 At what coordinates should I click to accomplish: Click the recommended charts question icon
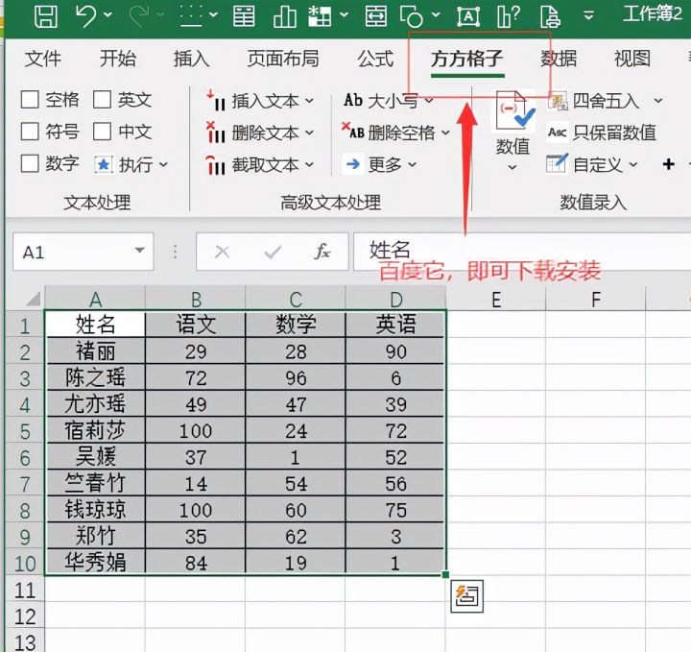(508, 16)
